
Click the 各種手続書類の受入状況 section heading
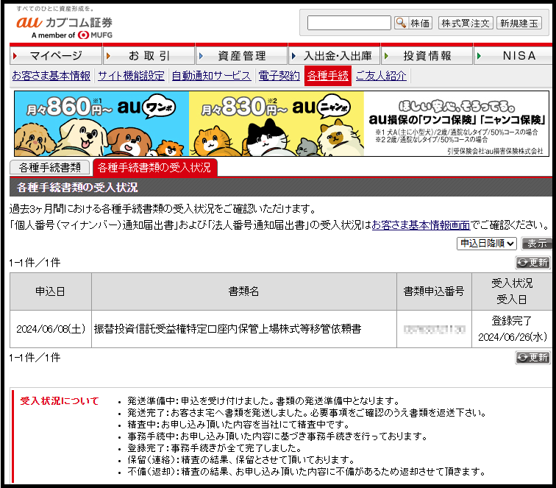pyautogui.click(x=78, y=187)
